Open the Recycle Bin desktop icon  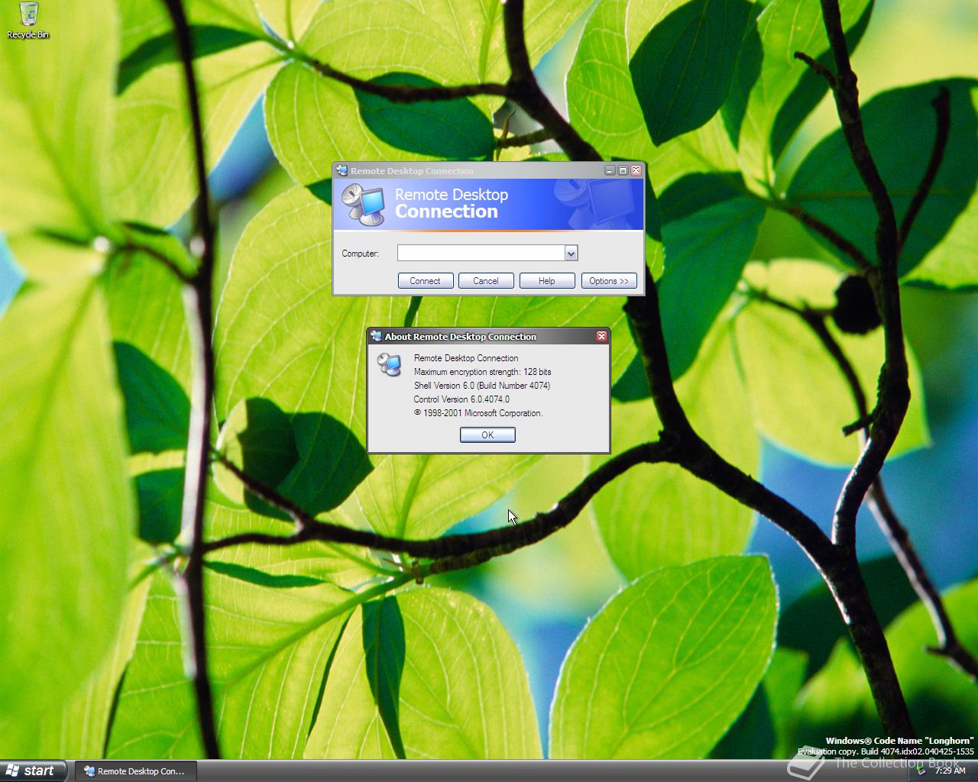tap(28, 20)
